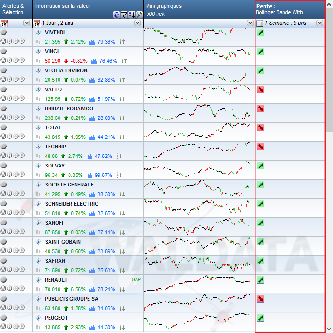Click volume bars icon in UNIBAIL-RODAMCO row
333x333 pixels.
[92, 118]
